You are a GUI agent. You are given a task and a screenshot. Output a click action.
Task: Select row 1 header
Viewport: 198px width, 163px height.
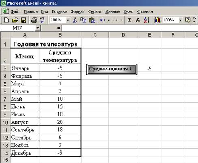coord(5,43)
